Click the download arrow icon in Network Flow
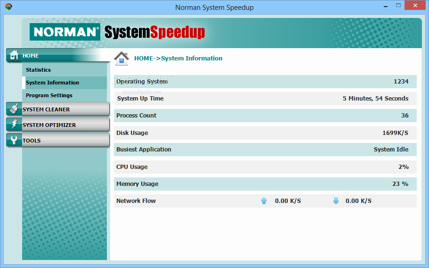429x268 pixels. 336,201
